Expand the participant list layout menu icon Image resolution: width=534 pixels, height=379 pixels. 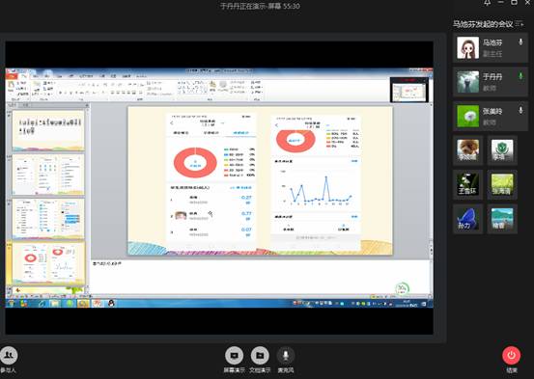click(520, 23)
